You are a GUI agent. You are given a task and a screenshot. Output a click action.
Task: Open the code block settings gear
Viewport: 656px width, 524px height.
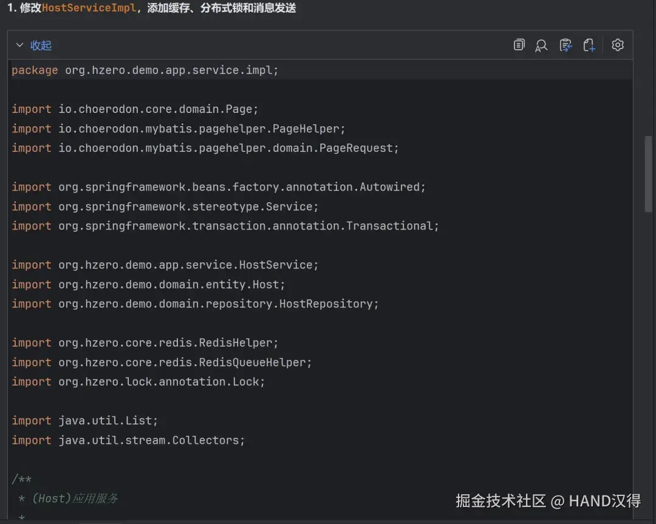(x=618, y=45)
